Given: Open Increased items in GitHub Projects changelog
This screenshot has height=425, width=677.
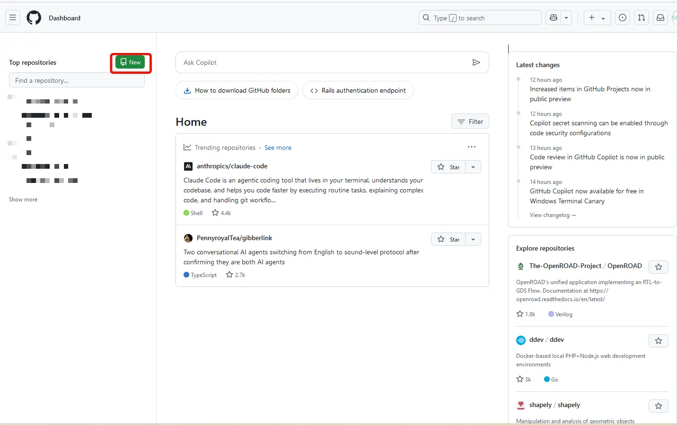Looking at the screenshot, I should coord(590,94).
